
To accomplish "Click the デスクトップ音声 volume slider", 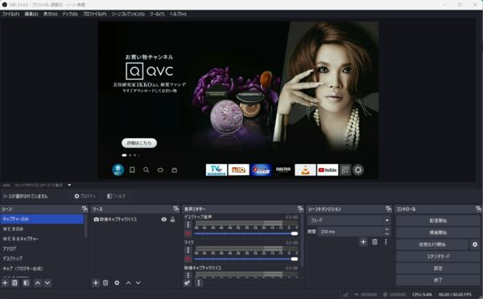I will [246, 234].
